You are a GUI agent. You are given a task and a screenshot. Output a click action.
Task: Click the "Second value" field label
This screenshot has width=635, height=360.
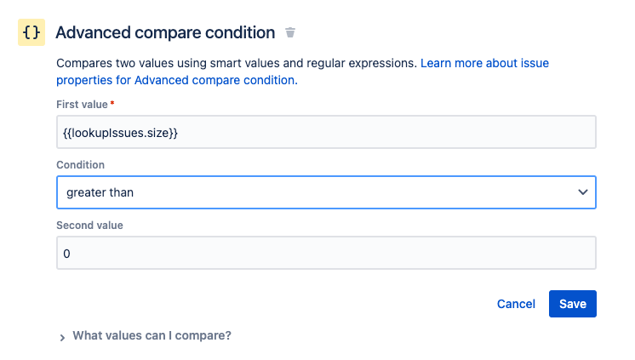(89, 225)
